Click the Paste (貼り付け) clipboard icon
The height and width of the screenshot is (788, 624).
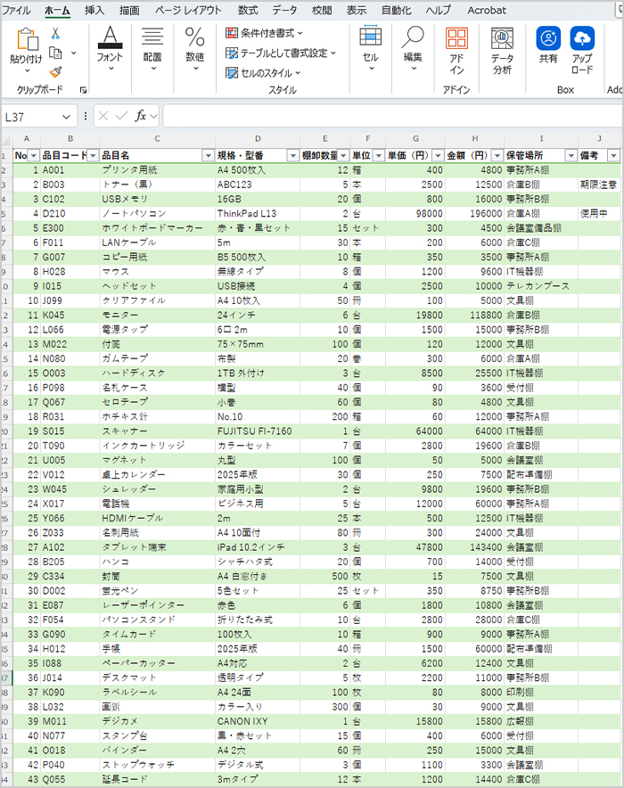click(x=27, y=39)
